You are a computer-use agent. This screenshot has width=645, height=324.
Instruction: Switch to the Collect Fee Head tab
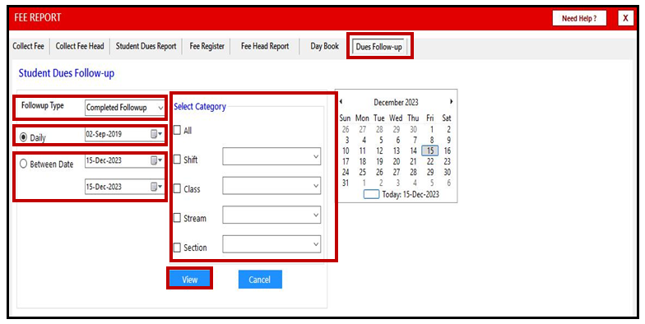[80, 46]
